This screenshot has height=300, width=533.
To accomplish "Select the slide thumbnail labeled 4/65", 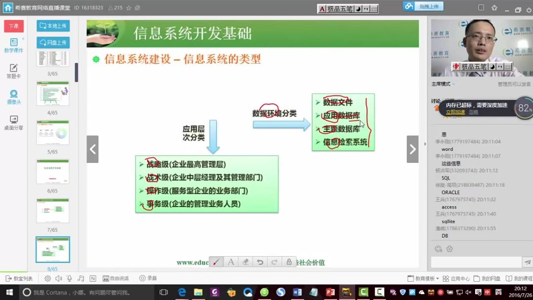I will pyautogui.click(x=53, y=93).
